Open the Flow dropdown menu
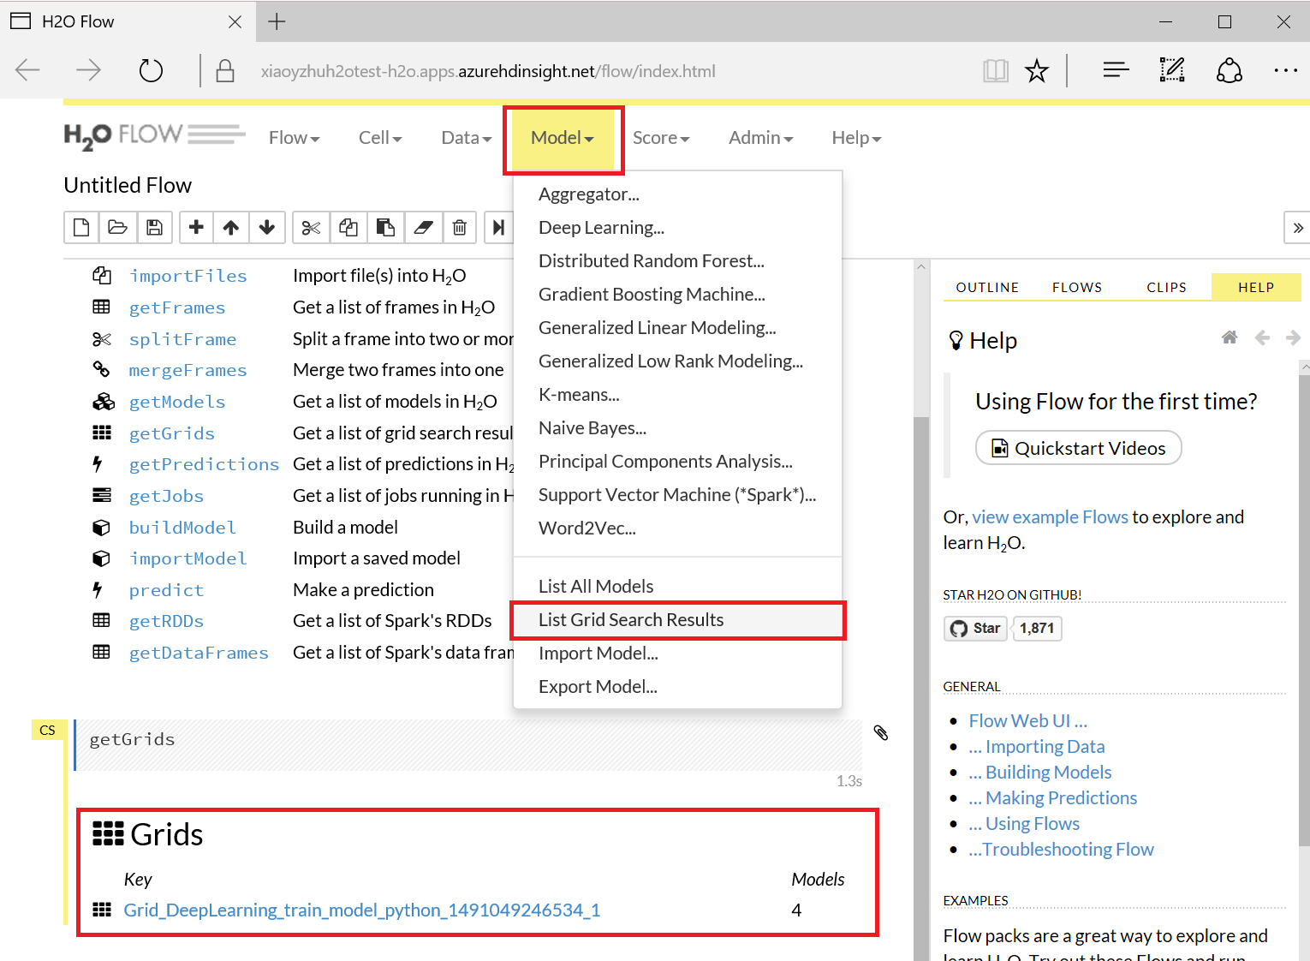 pos(294,138)
